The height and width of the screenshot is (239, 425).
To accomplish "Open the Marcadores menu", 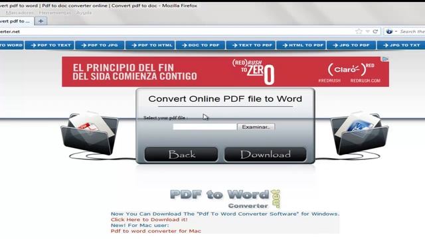I will (19, 13).
